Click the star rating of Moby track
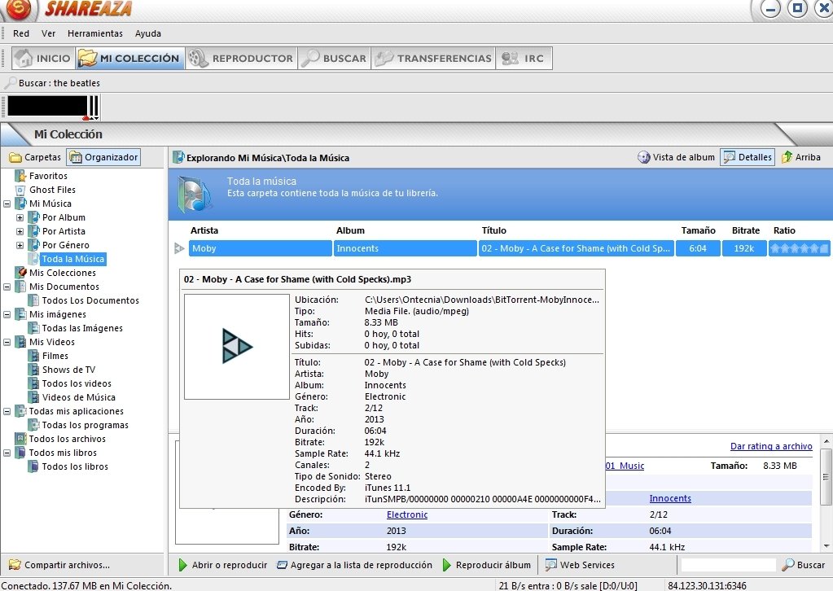The width and height of the screenshot is (833, 591). pyautogui.click(x=799, y=248)
